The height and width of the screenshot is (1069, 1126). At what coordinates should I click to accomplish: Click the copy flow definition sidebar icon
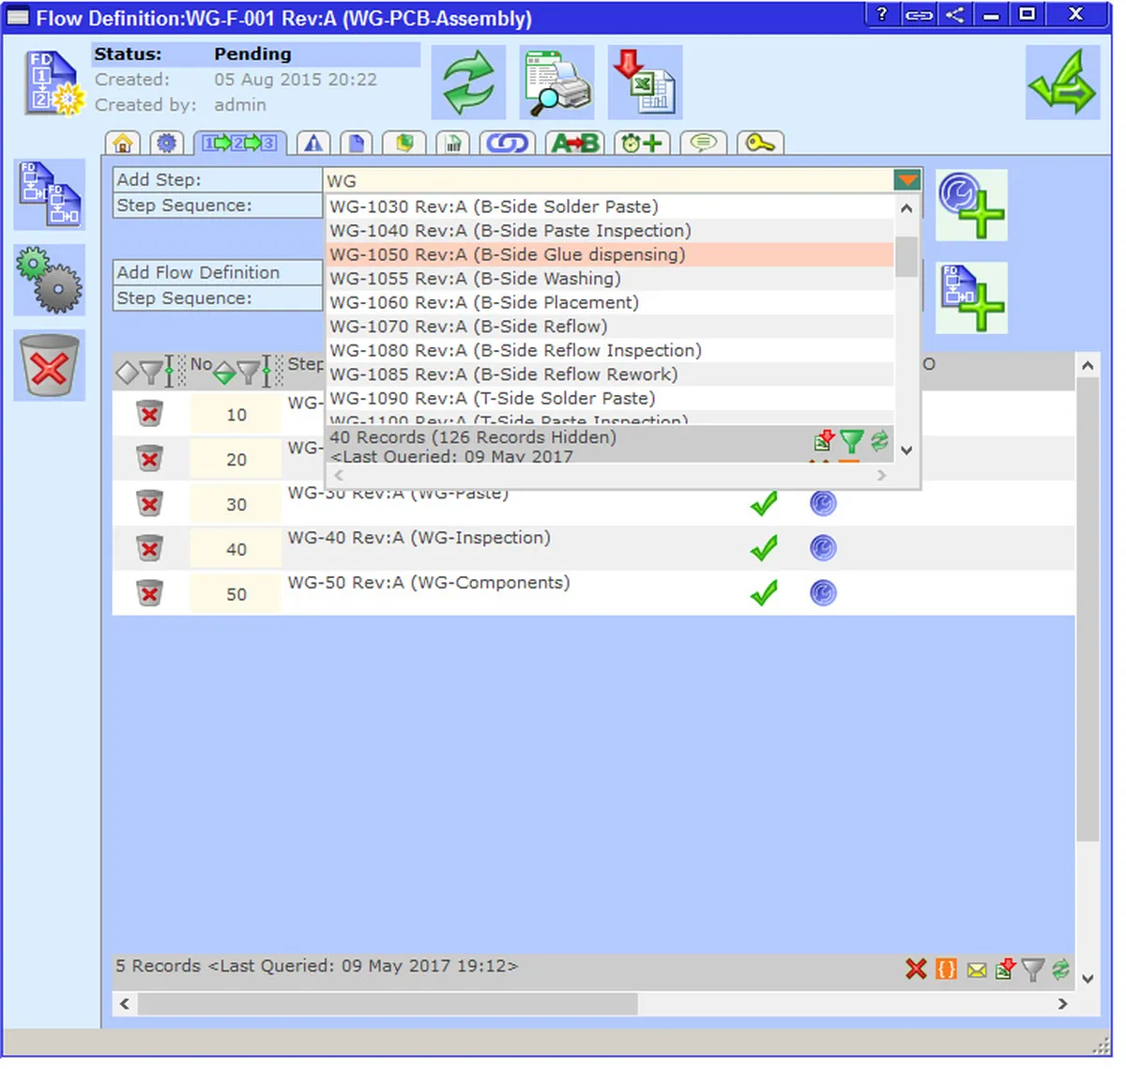point(50,194)
